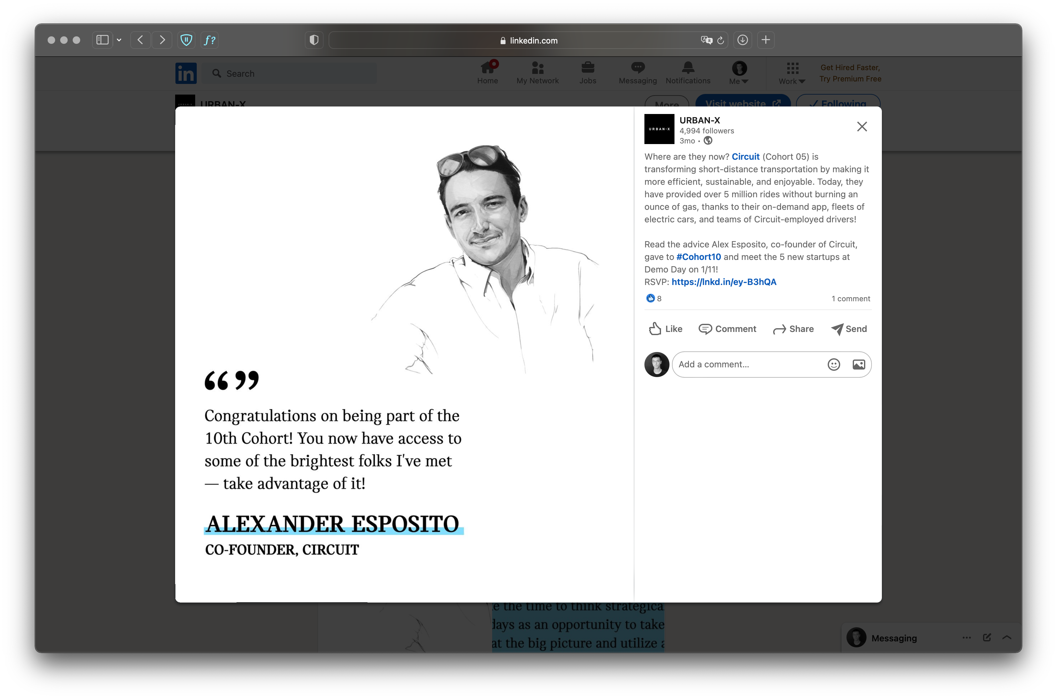
Task: Go to the Jobs section
Action: (588, 73)
